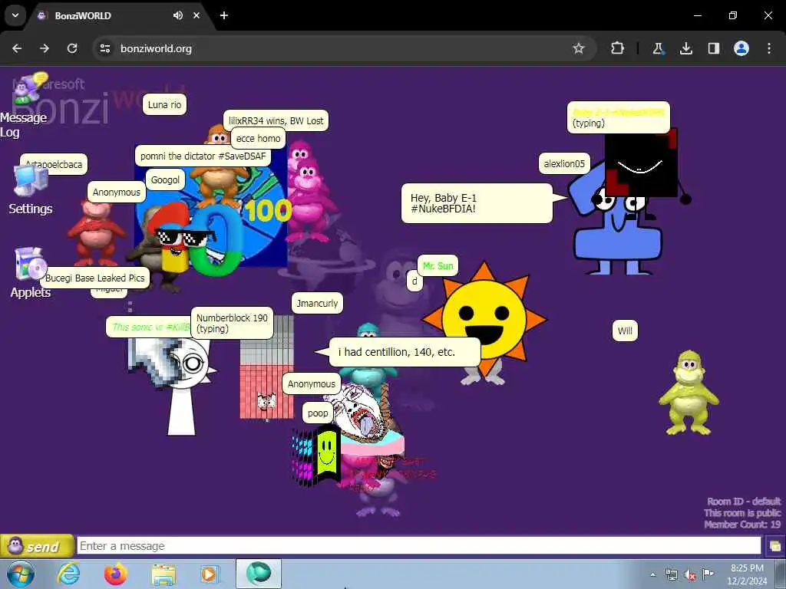Click the Hey, Baby E-1 speech bubble
Screen dimensions: 786x589
[477, 203]
